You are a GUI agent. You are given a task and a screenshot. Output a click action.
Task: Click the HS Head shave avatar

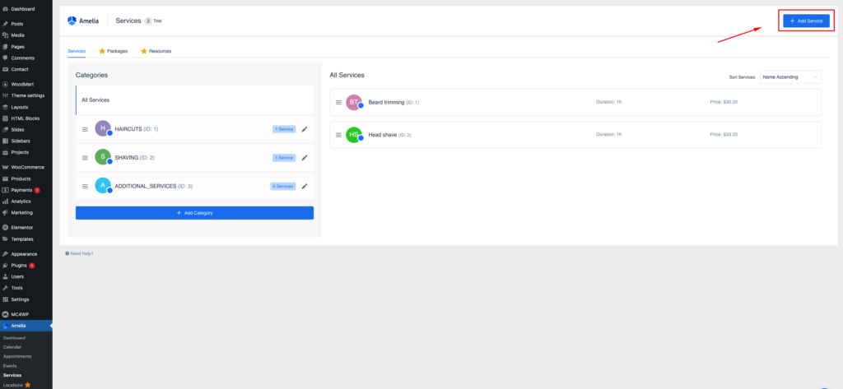click(x=354, y=135)
